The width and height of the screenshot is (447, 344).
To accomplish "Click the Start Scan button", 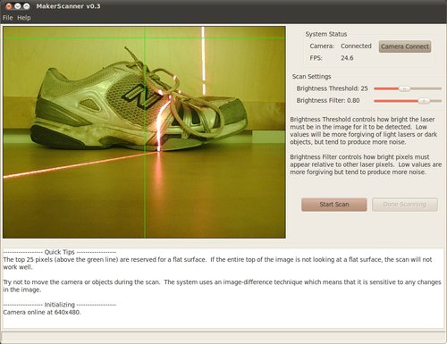I will tap(334, 205).
